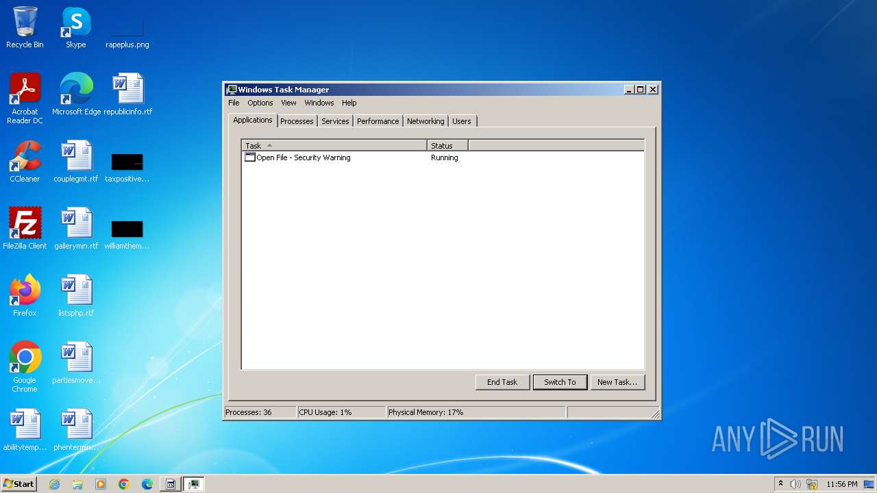Click the New Task... button

617,382
